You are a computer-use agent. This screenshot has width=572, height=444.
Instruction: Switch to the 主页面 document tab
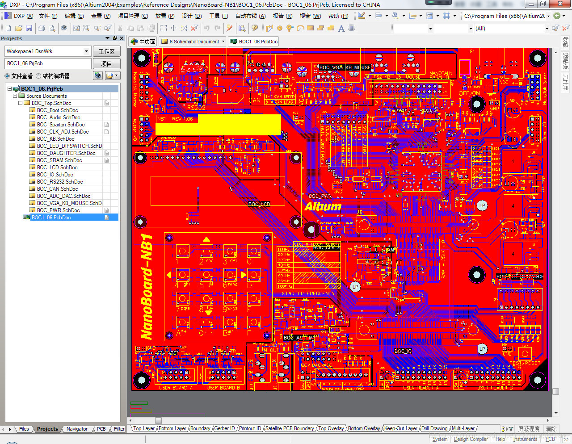[x=143, y=42]
